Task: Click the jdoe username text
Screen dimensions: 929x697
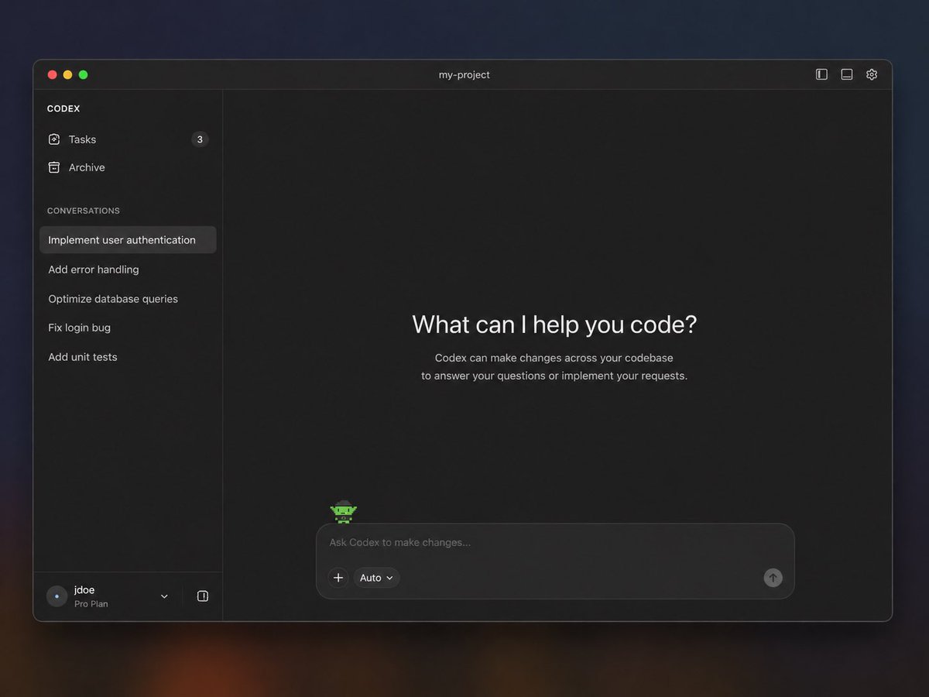Action: 84,590
